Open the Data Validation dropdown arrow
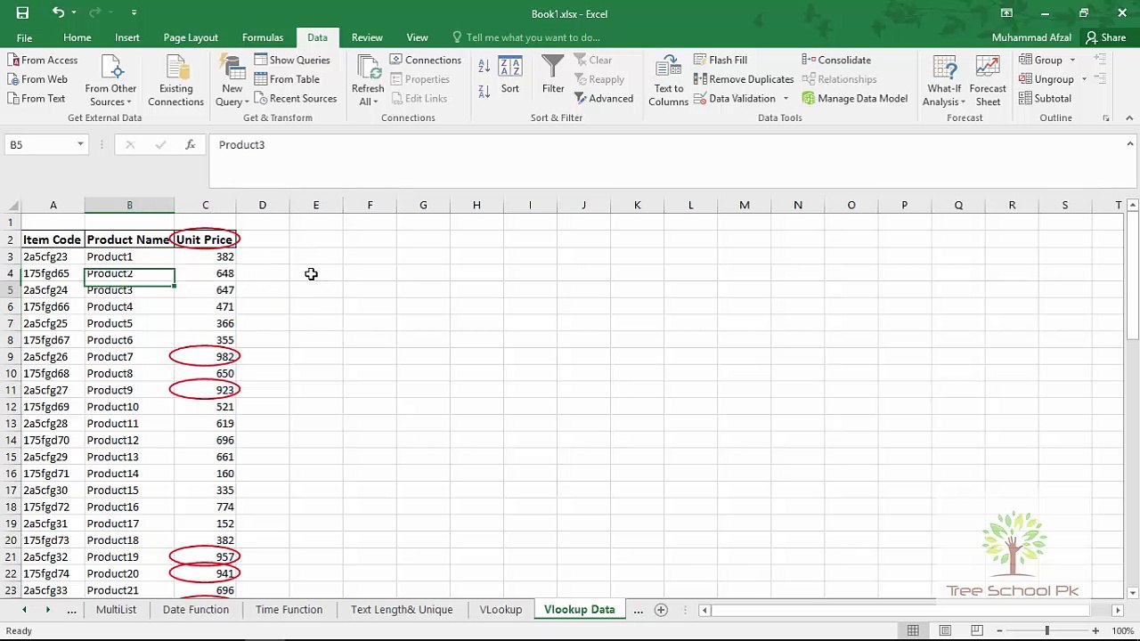The height and width of the screenshot is (641, 1140). (786, 99)
